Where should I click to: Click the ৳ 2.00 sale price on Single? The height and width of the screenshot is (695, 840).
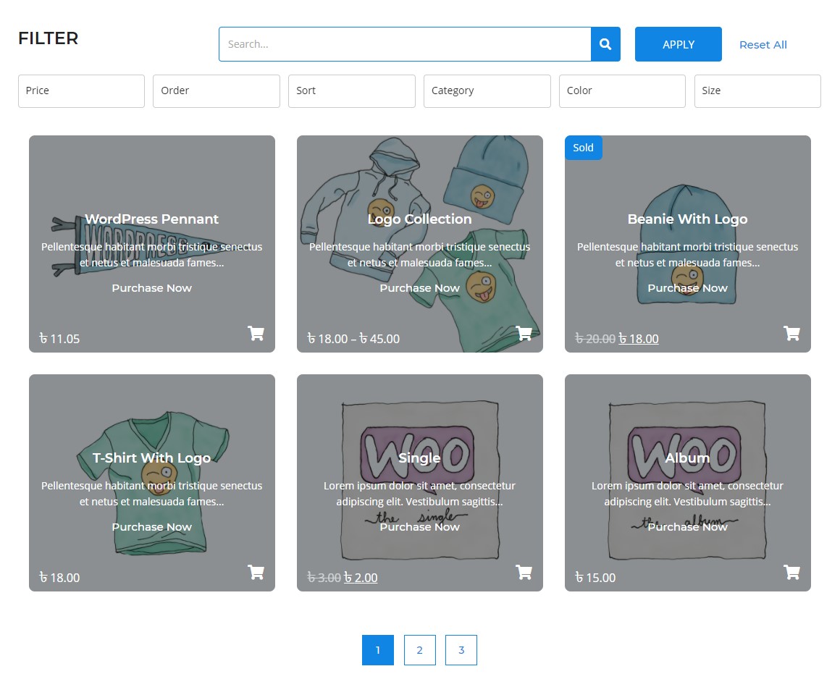pyautogui.click(x=361, y=578)
